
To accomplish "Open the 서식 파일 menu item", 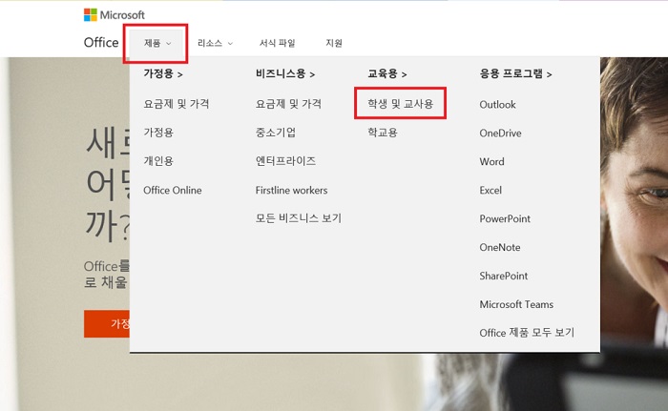I will tap(278, 43).
